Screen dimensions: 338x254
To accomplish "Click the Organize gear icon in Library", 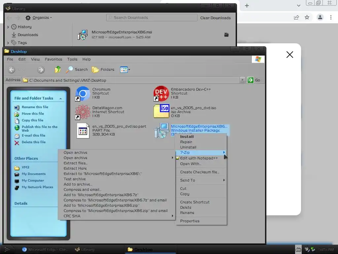I will [28, 18].
